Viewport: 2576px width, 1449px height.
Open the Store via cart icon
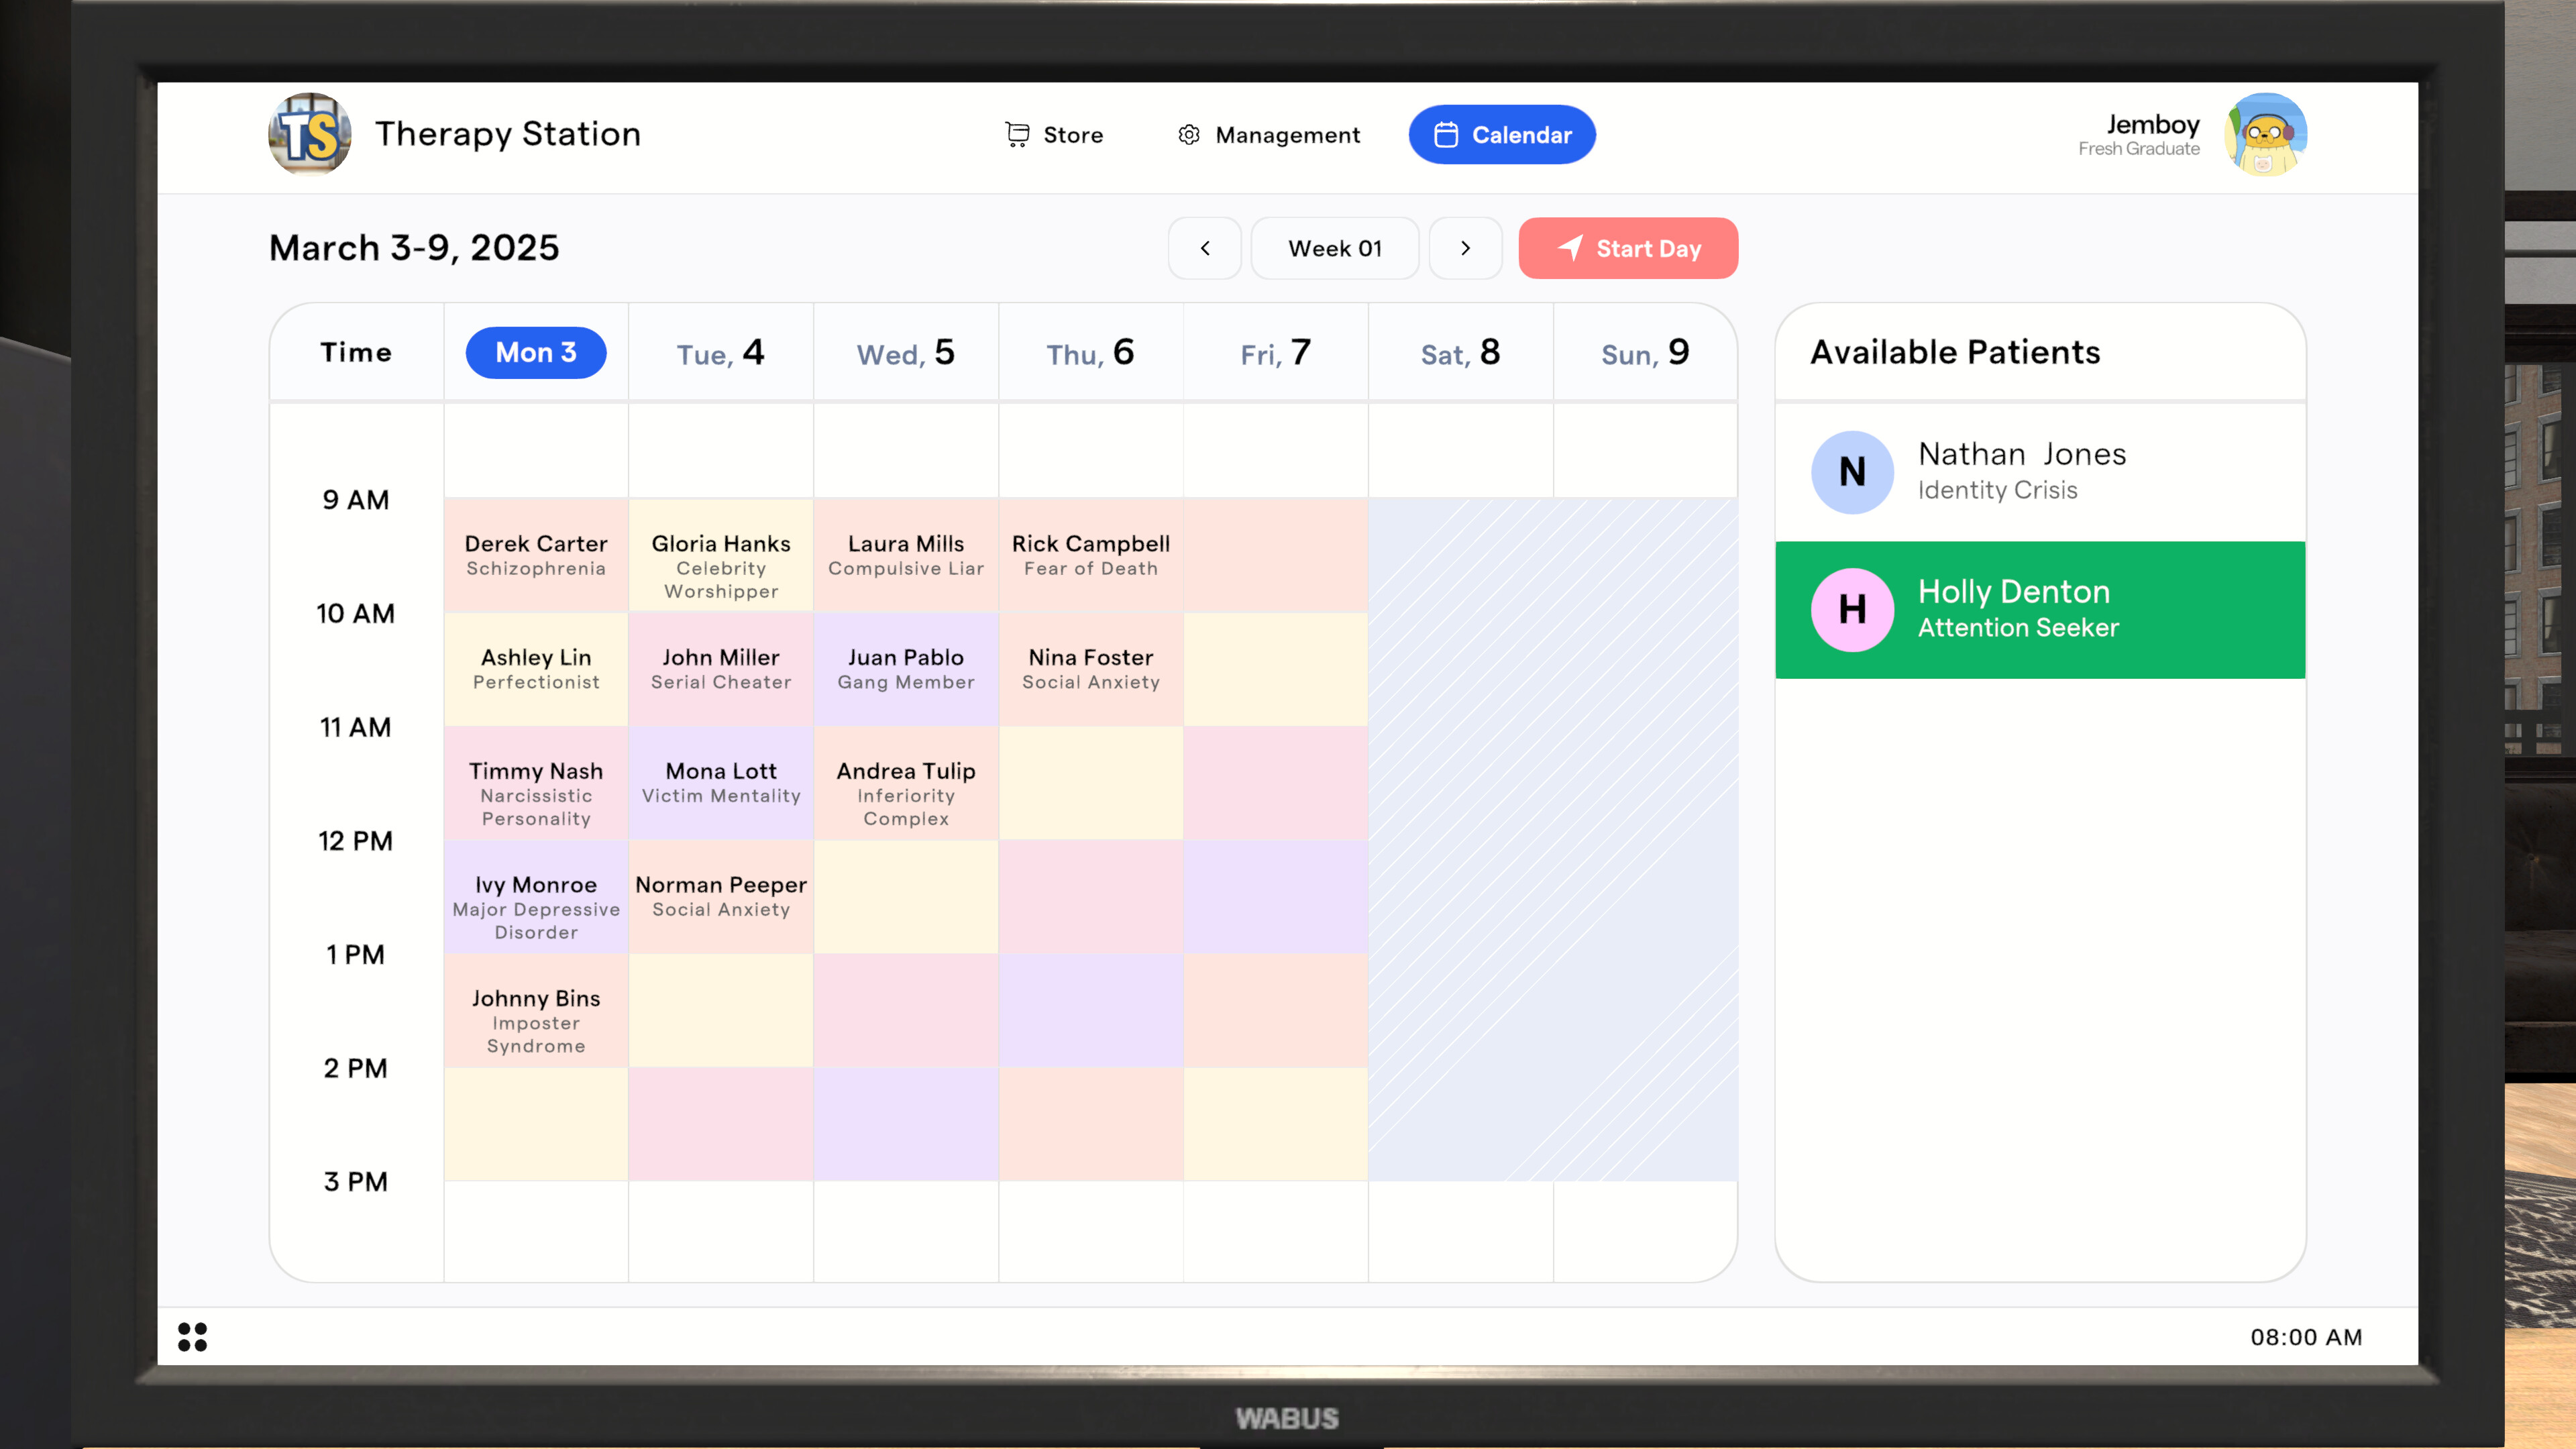(x=1017, y=135)
